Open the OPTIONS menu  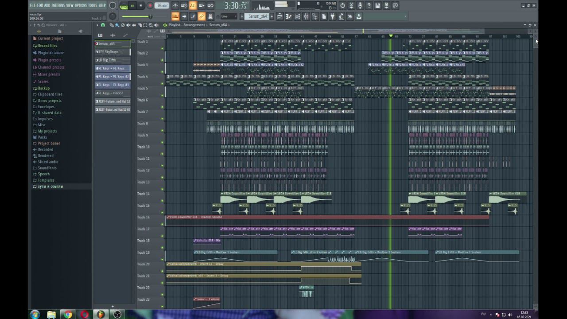81,5
